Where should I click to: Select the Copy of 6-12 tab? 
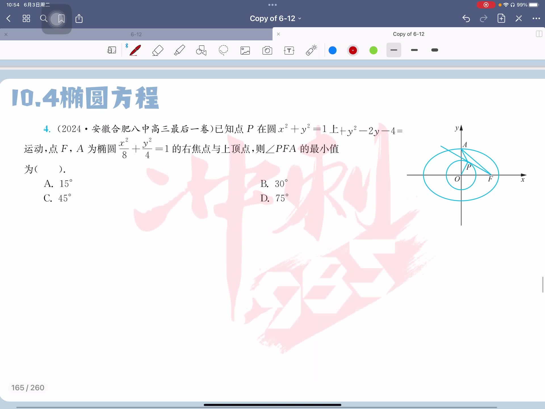tap(408, 34)
